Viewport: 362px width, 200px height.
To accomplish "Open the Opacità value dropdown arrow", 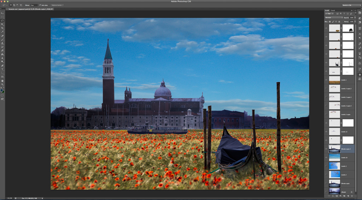I will coord(355,18).
